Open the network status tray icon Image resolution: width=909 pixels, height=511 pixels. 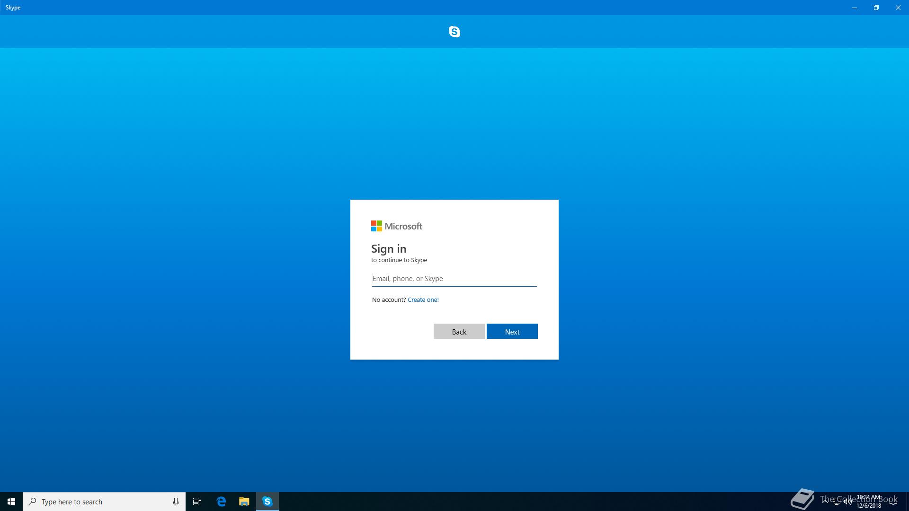click(x=837, y=502)
